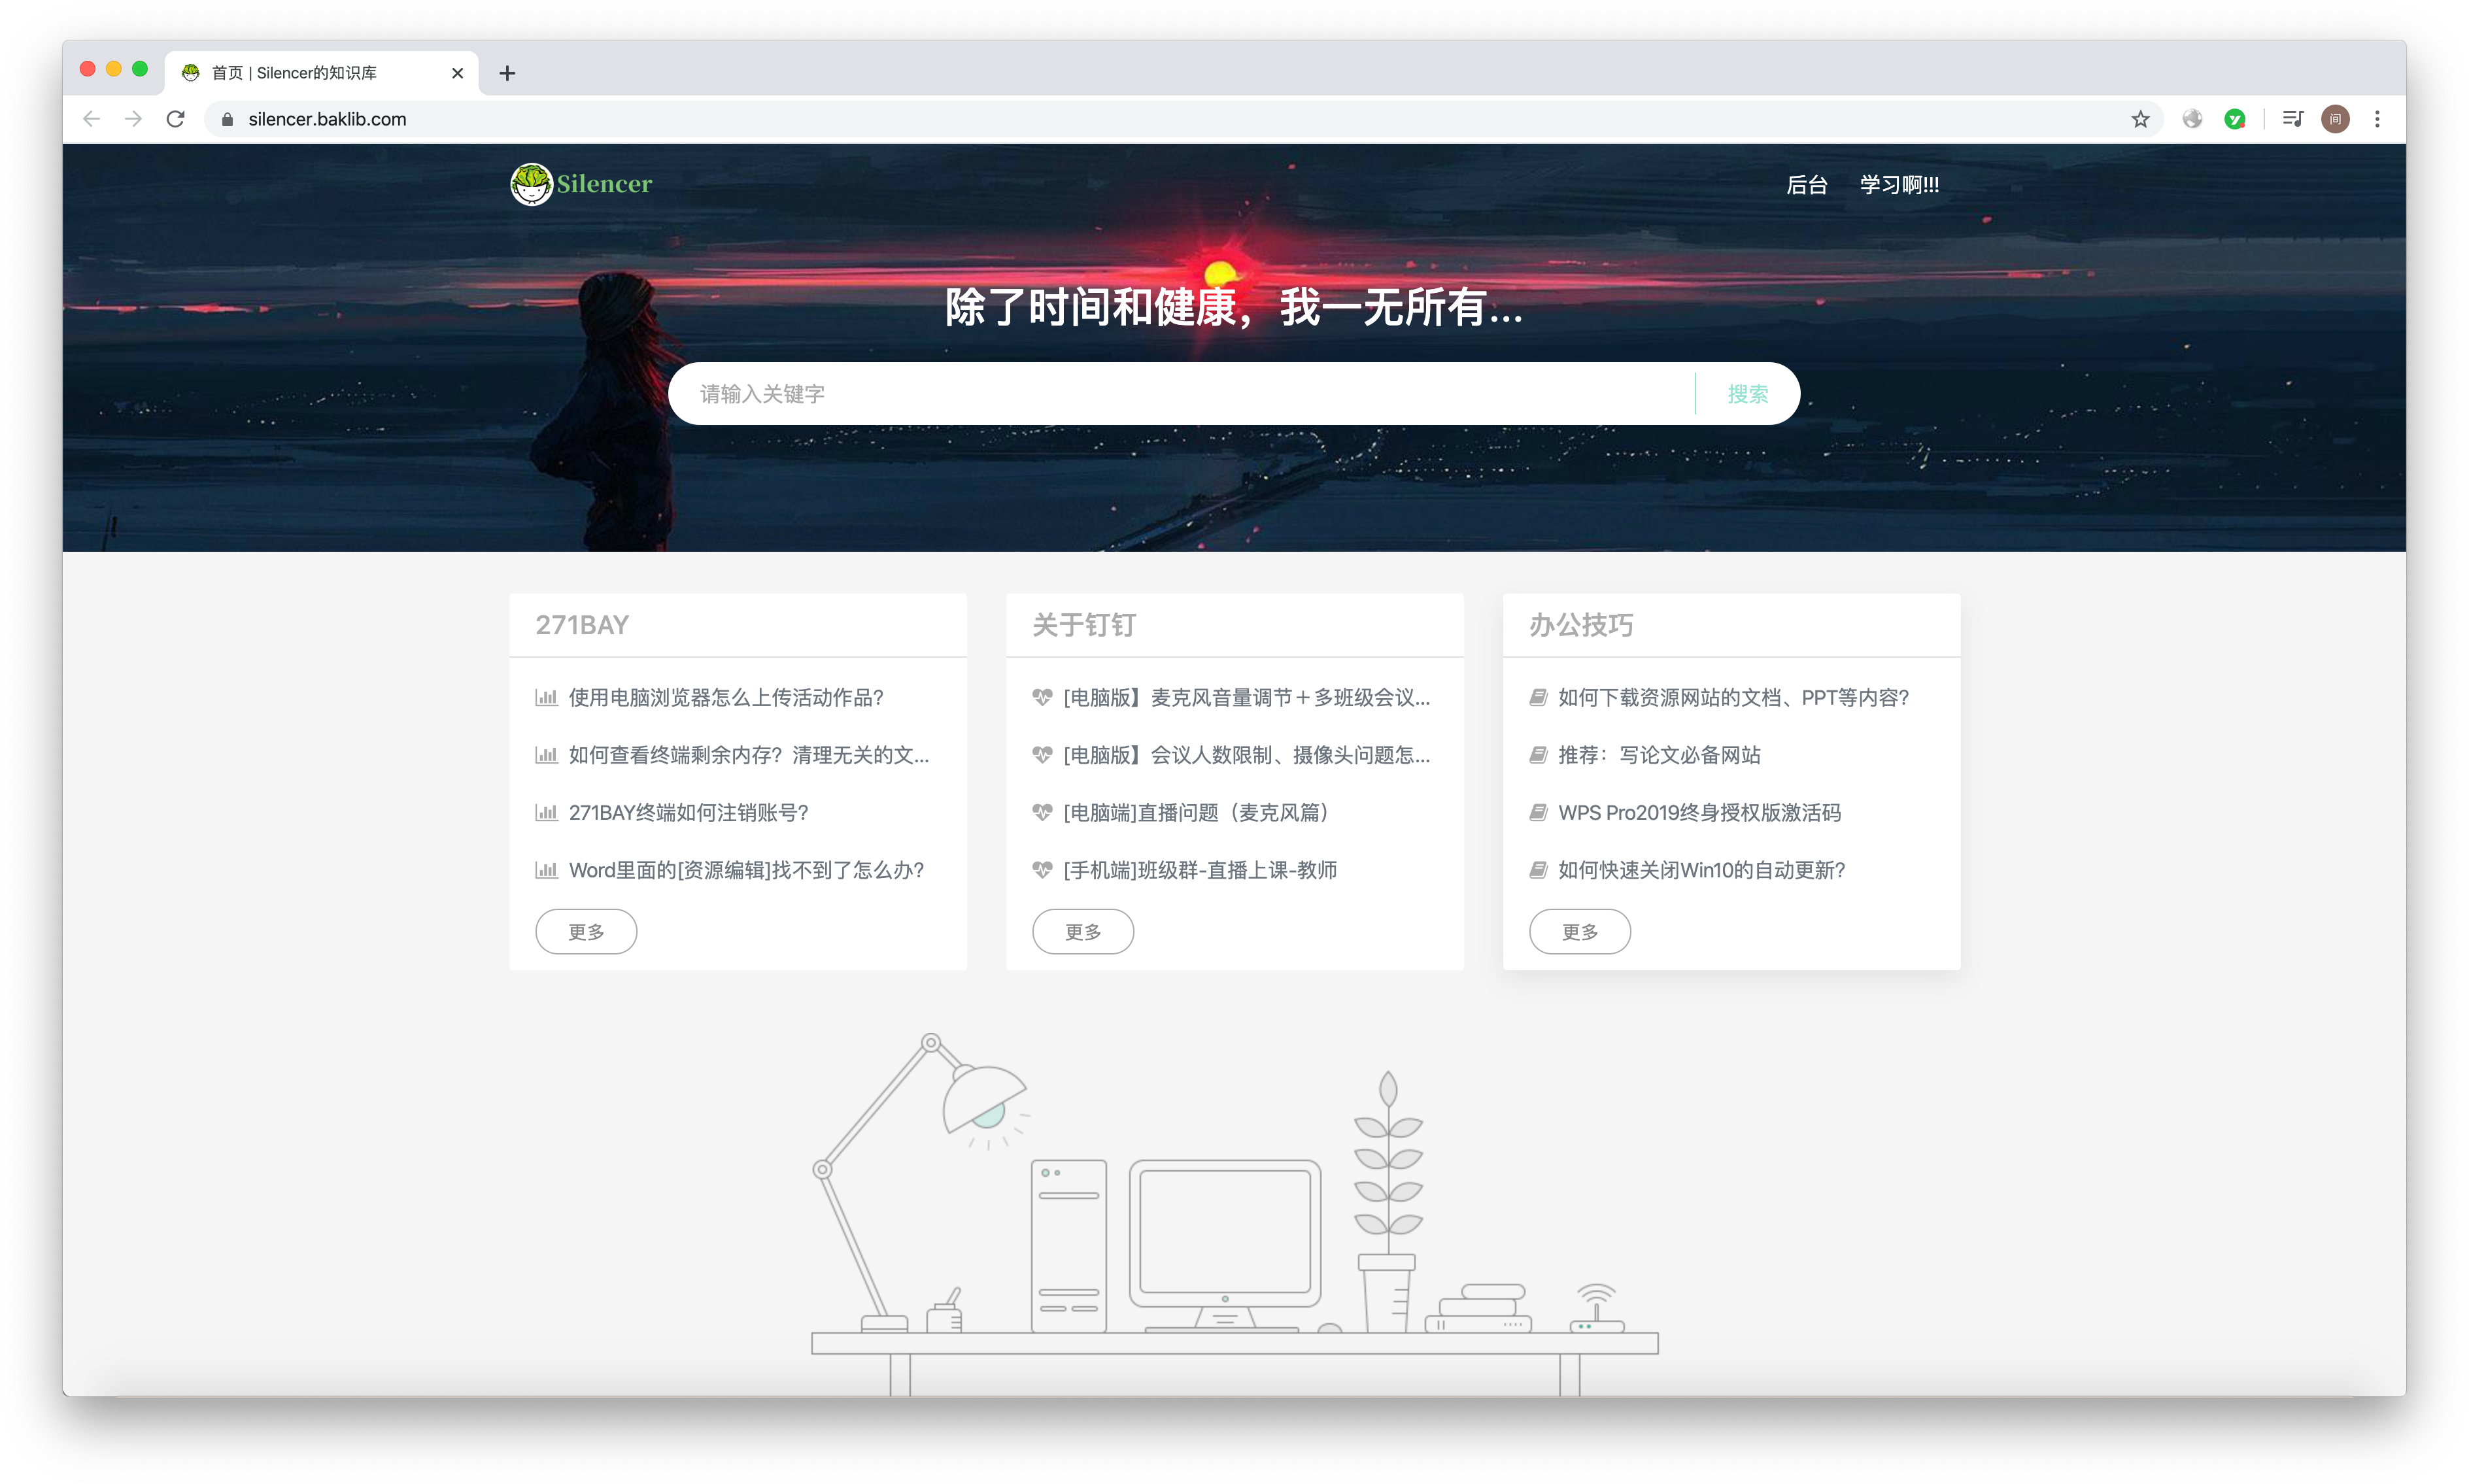The image size is (2469, 1484).
Task: Open the 办公技巧 category heading
Action: (x=1581, y=625)
